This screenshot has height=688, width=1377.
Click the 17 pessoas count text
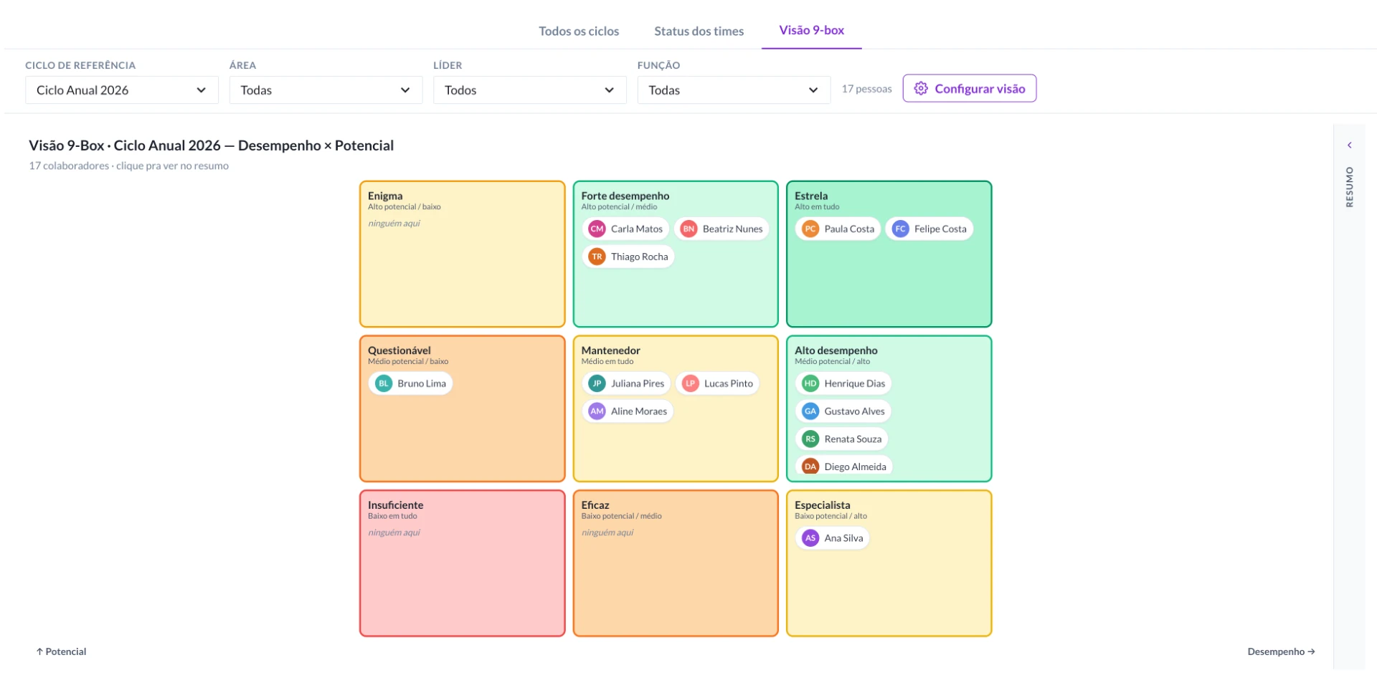coord(866,89)
